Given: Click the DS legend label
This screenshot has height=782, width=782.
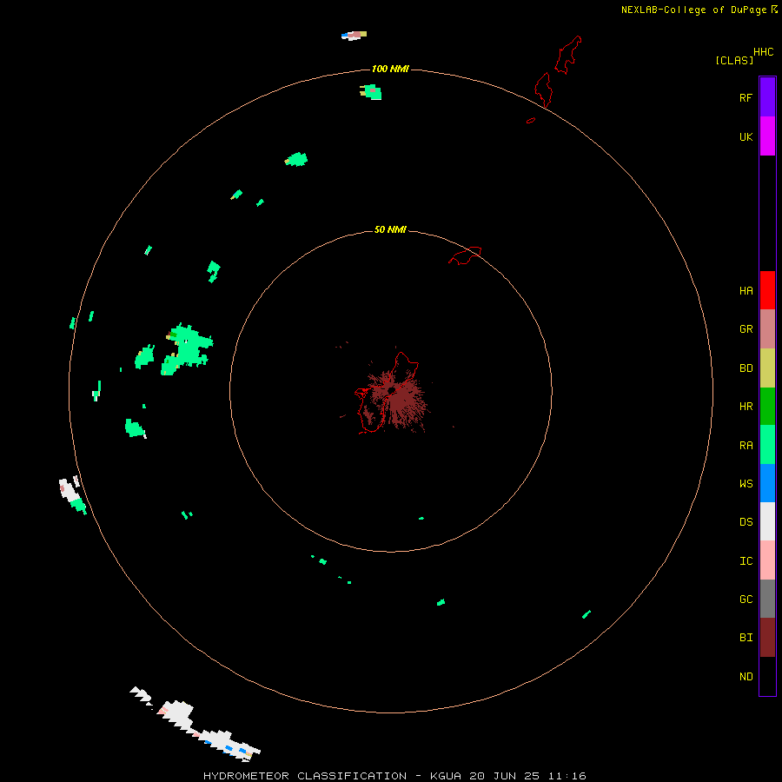Looking at the screenshot, I should (746, 522).
